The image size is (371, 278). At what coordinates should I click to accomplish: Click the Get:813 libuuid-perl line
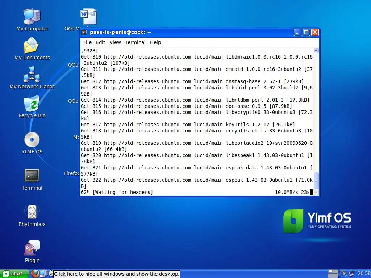click(x=197, y=91)
